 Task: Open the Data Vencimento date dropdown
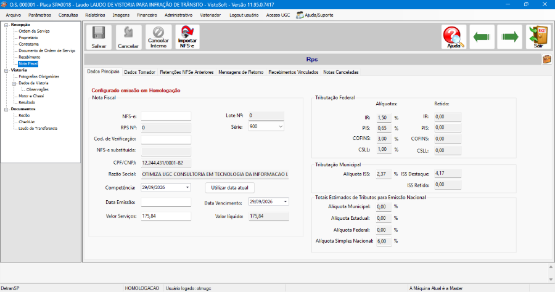(286, 201)
